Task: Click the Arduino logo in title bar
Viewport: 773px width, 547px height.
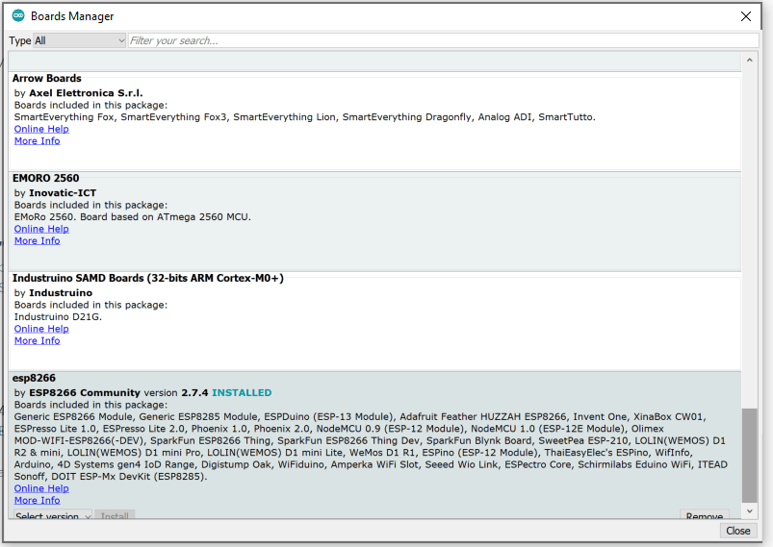Action: tap(18, 16)
